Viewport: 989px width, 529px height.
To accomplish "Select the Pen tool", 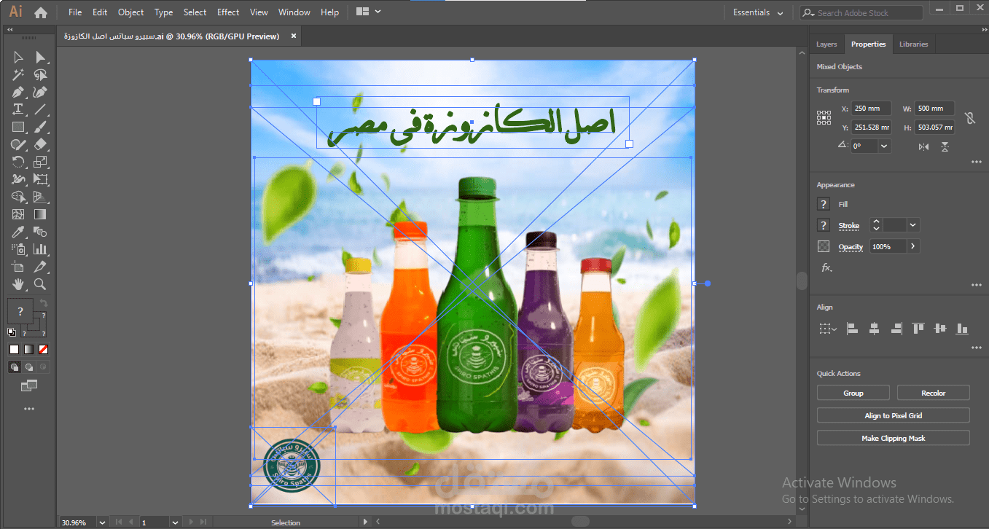I will 18,92.
